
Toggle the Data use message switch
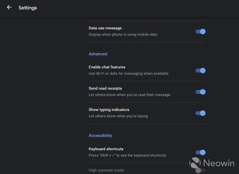[x=200, y=32]
